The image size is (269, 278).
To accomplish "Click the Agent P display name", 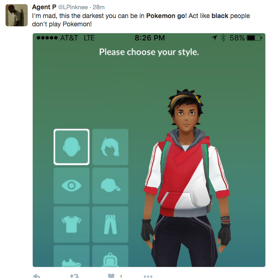I will (44, 7).
